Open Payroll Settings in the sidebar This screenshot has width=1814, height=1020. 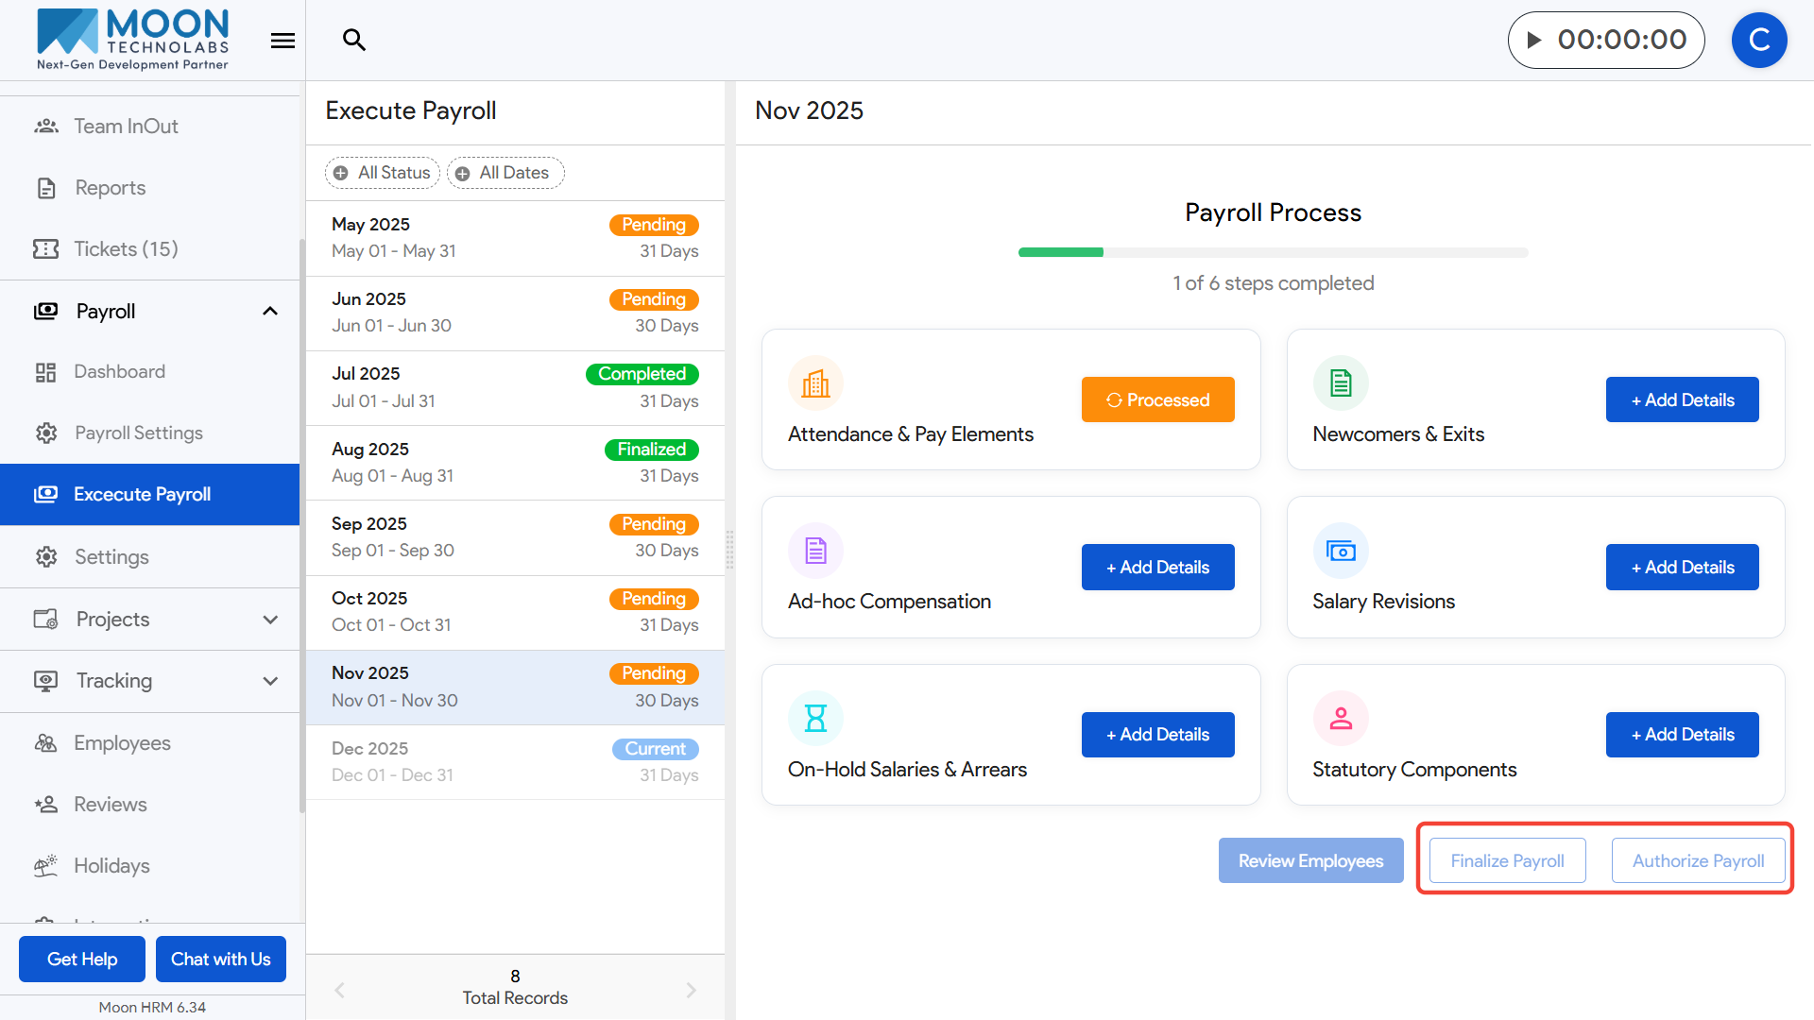pos(139,433)
